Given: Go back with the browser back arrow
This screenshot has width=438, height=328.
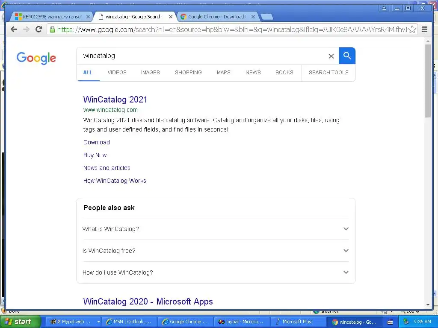Looking at the screenshot, I should [x=14, y=29].
